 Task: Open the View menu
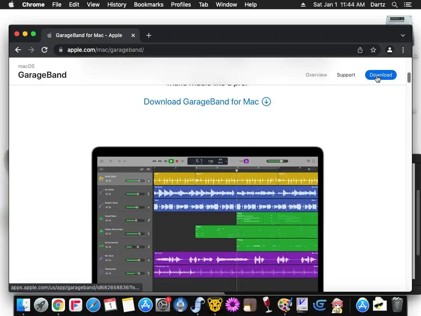tap(93, 5)
